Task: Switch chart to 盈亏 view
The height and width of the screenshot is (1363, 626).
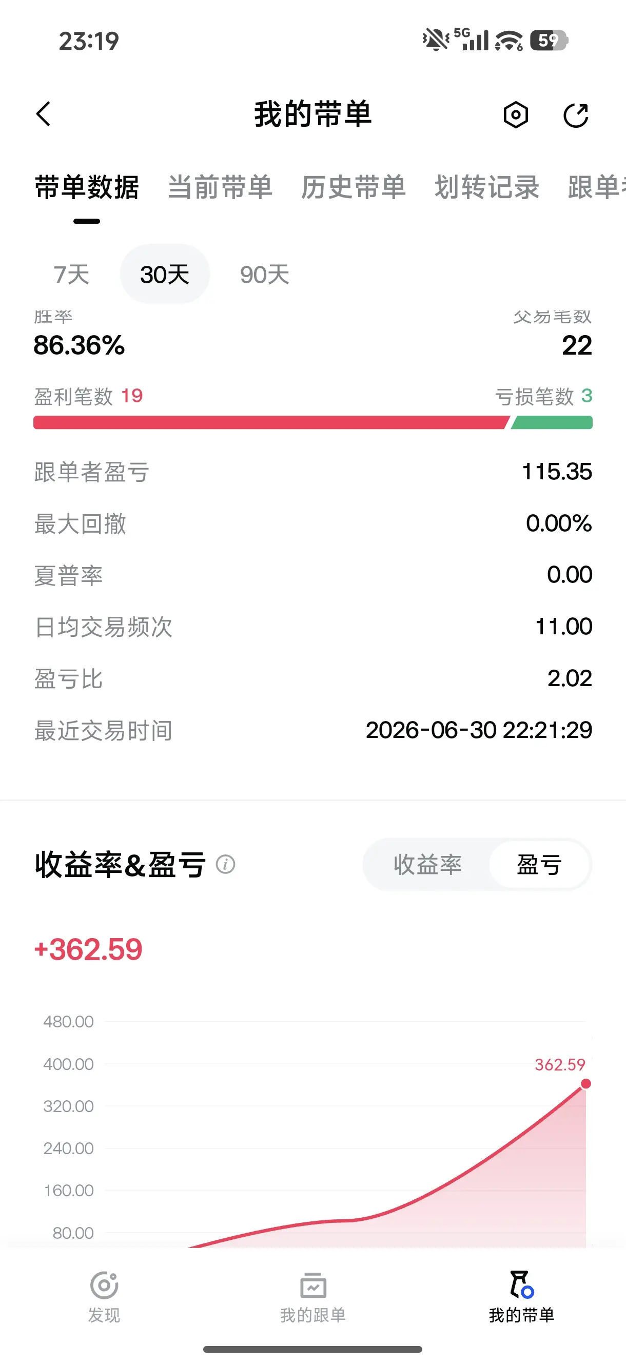Action: [539, 865]
